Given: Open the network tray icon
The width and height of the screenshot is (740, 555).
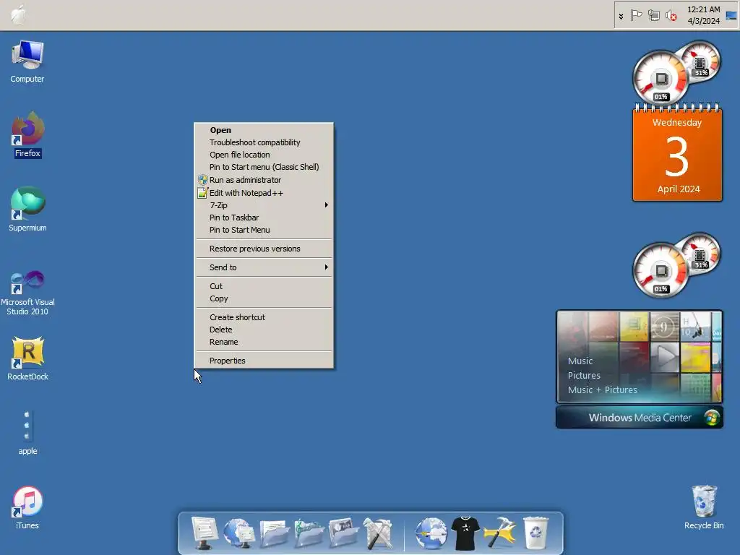Looking at the screenshot, I should pyautogui.click(x=653, y=16).
